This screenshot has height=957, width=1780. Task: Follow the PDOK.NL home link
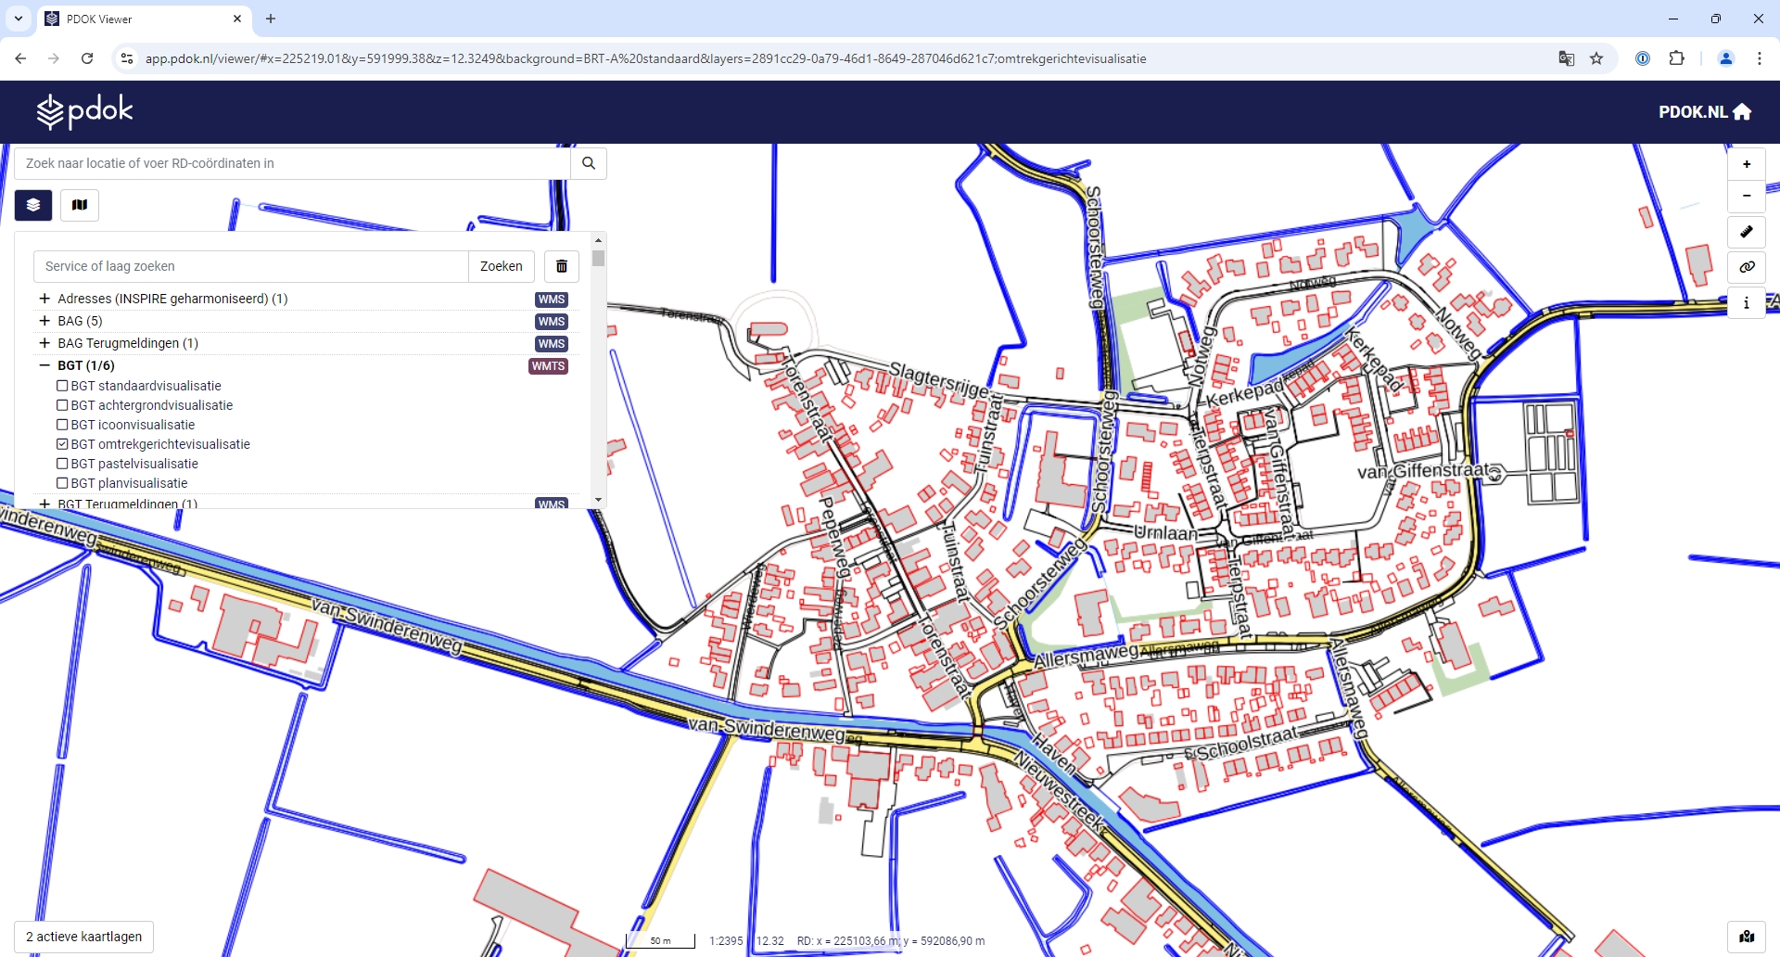(1704, 112)
